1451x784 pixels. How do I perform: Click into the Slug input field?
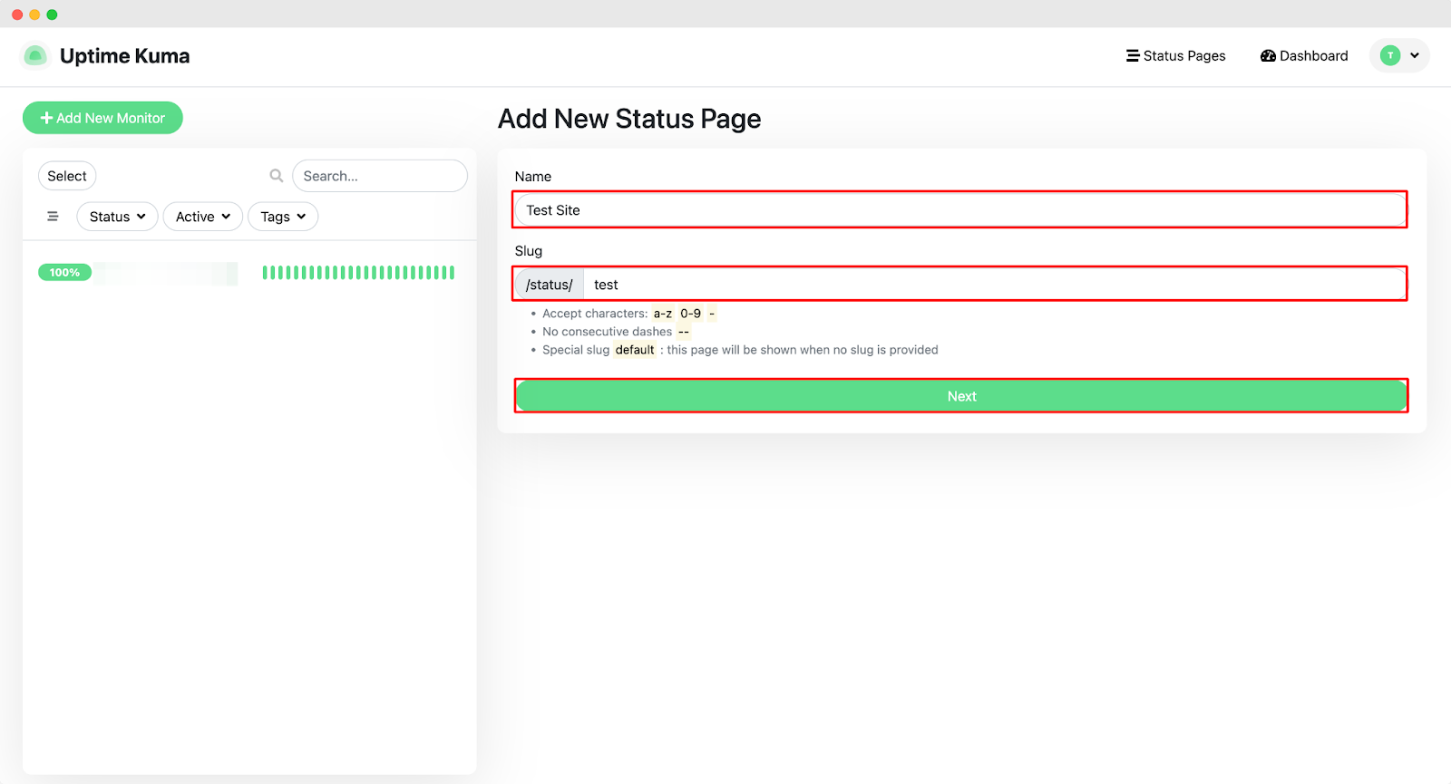pos(993,285)
